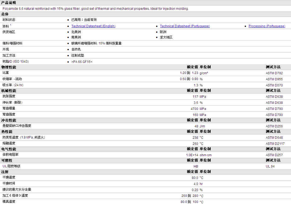This screenshot has width=291, height=204.
Task: Click the test method ASTM D648
Action: pos(274,138)
